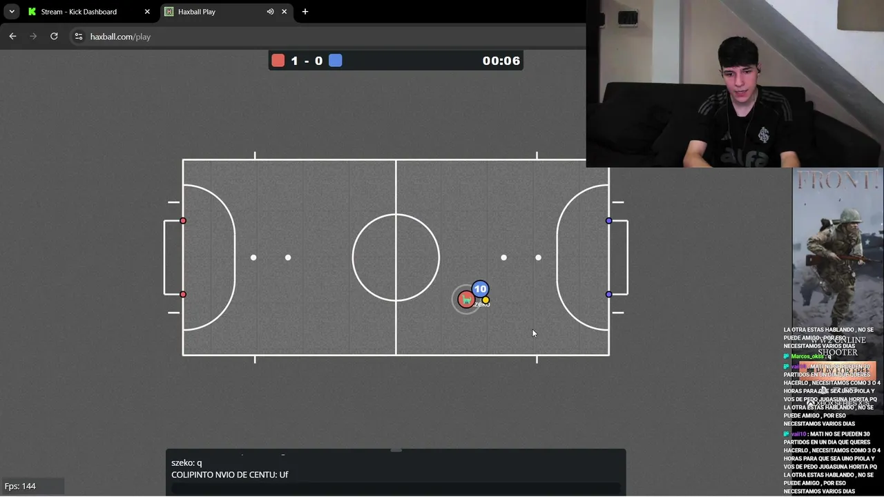The image size is (884, 497).
Task: Click the 'COLIPINTO NVIO DE CENTU: Uf' chat line
Action: coord(229,475)
